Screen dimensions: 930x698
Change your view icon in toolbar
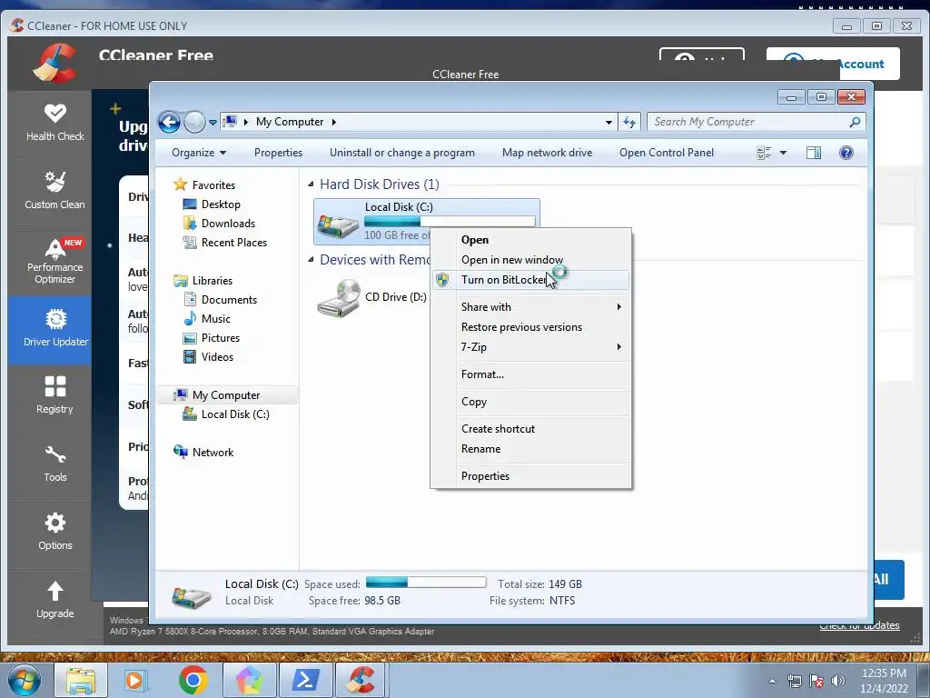[x=764, y=153]
